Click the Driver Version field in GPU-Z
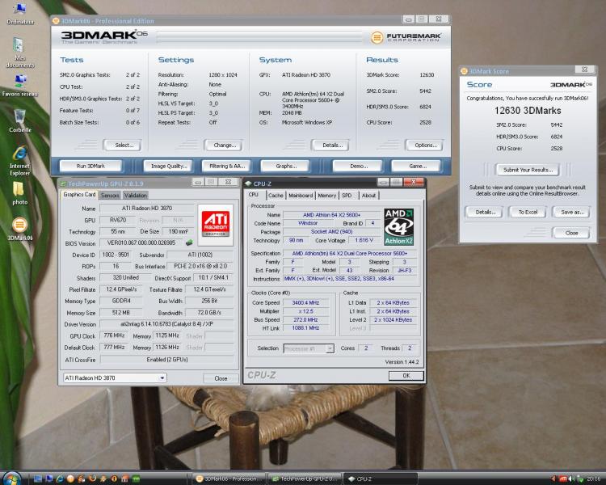Image resolution: width=606 pixels, height=485 pixels. [x=166, y=324]
